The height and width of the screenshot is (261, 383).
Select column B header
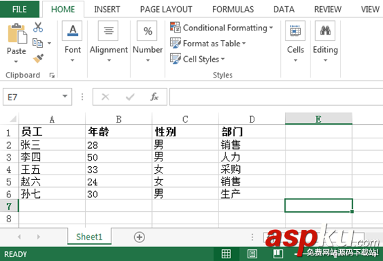click(x=119, y=119)
